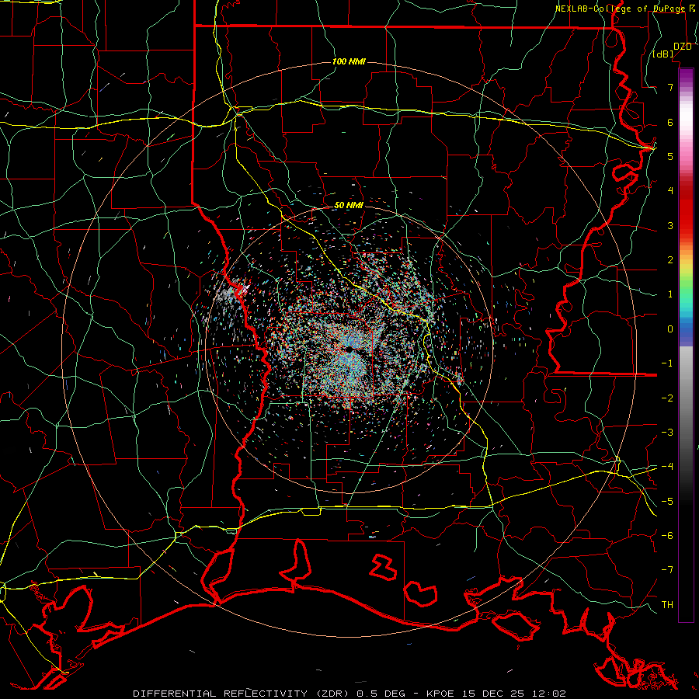
Task: Click the "1" value on the color scale
Action: click(x=670, y=294)
